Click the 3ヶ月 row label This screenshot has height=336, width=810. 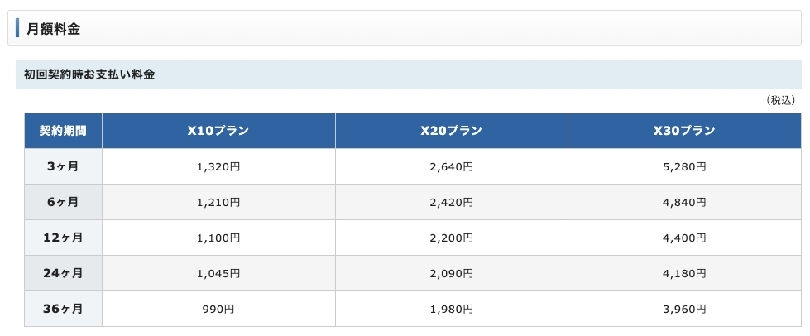click(63, 166)
